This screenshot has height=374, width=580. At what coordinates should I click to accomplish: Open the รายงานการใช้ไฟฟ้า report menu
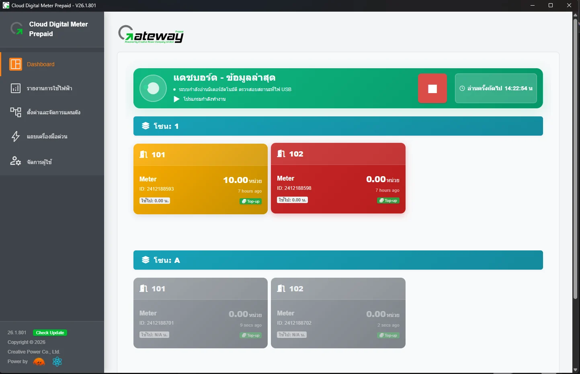click(52, 88)
